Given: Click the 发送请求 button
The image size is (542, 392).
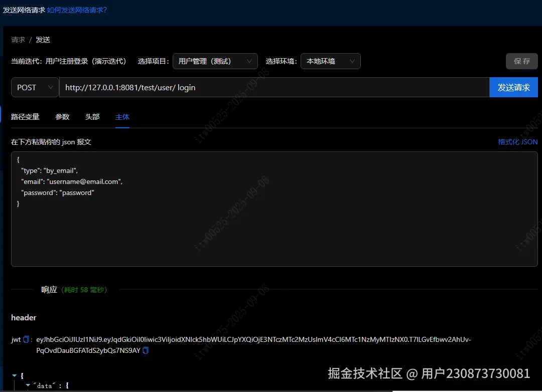Looking at the screenshot, I should [514, 87].
